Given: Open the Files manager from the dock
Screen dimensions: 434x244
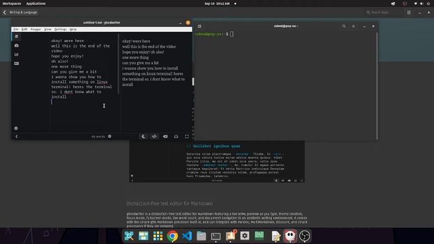Looking at the screenshot, I should pyautogui.click(x=201, y=236).
